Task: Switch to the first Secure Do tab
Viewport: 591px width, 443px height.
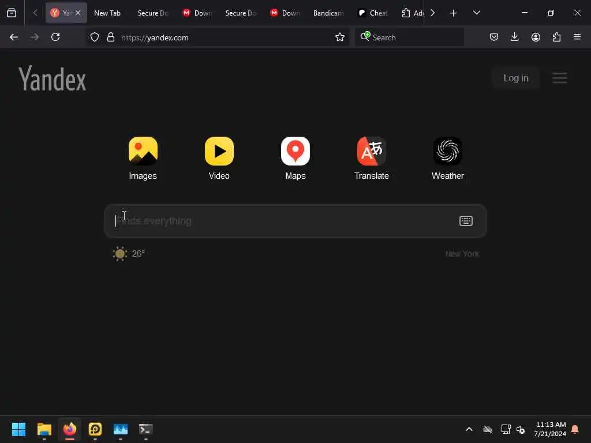Action: pos(152,13)
